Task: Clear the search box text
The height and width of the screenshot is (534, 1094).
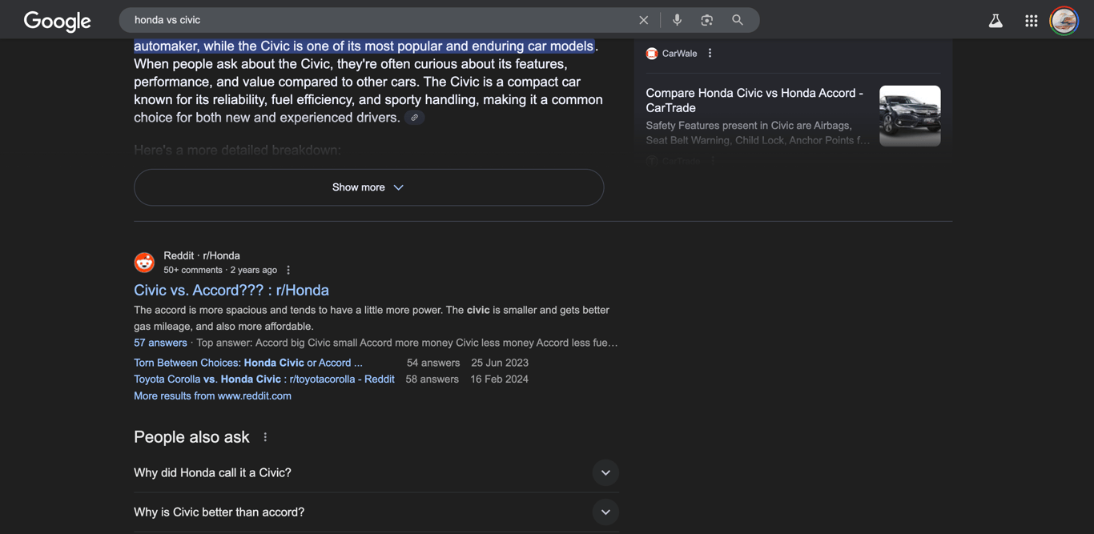Action: coord(643,20)
